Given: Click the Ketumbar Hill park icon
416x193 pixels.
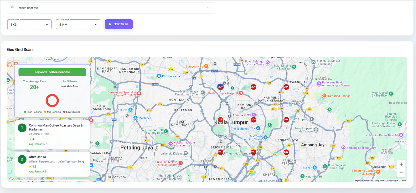Looking at the screenshot, I should point(302,176).
